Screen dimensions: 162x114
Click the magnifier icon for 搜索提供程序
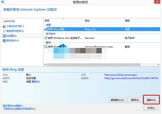(x=4, y=31)
